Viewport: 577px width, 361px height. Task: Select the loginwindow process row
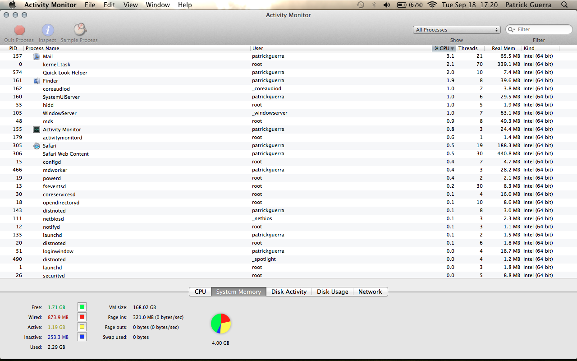tap(288, 251)
